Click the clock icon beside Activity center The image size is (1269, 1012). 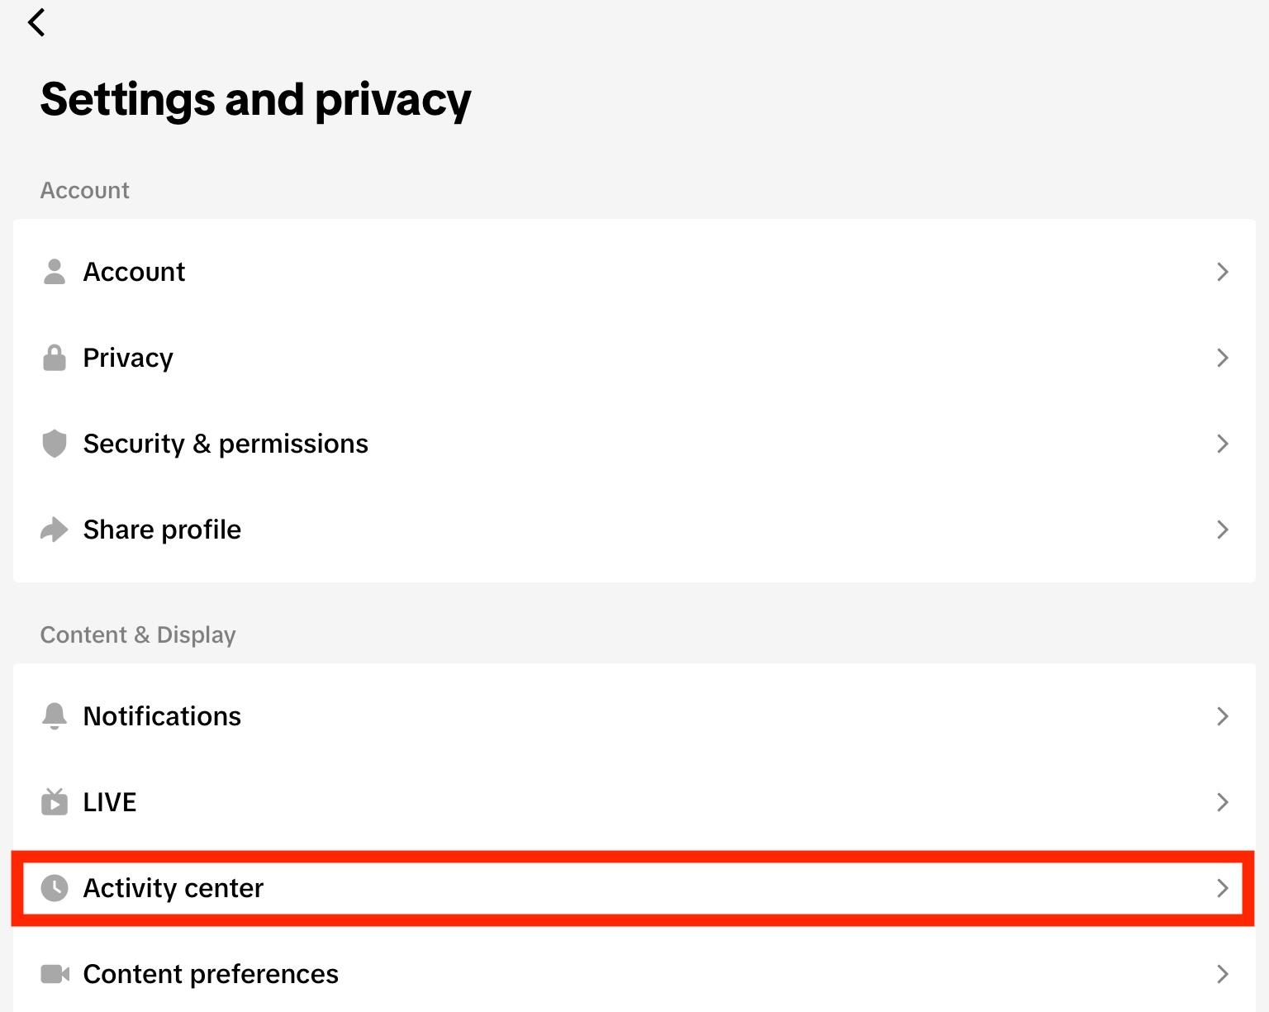[x=55, y=888]
